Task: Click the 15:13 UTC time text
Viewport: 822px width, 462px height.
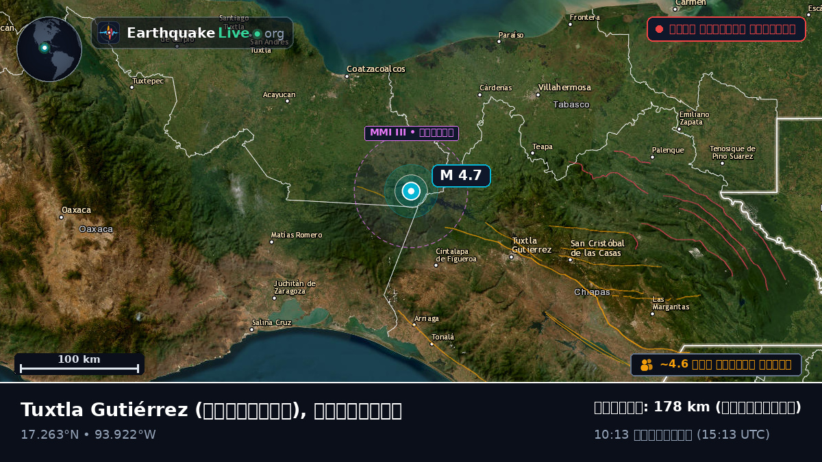Action: pos(733,435)
